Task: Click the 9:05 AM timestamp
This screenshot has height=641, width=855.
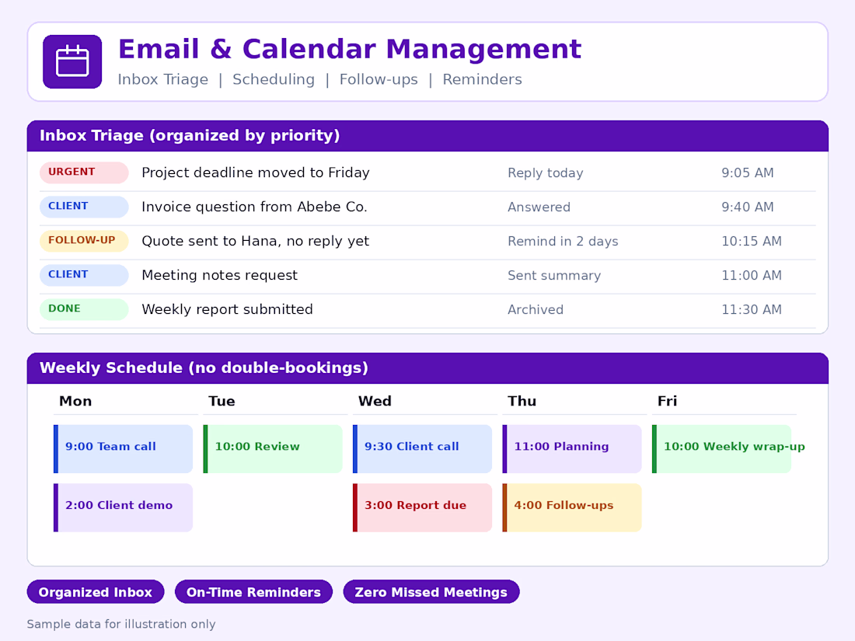Action: pyautogui.click(x=748, y=172)
